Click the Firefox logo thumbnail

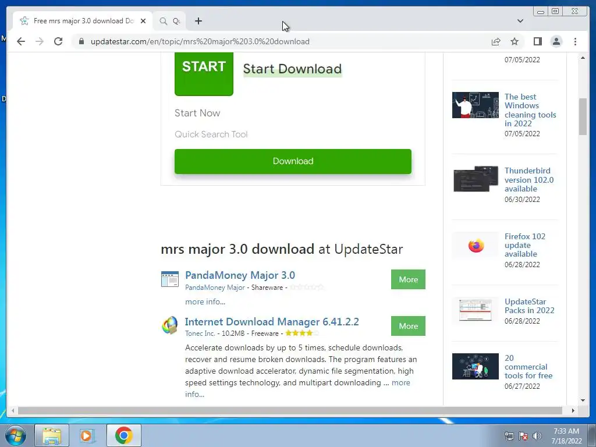(x=476, y=246)
